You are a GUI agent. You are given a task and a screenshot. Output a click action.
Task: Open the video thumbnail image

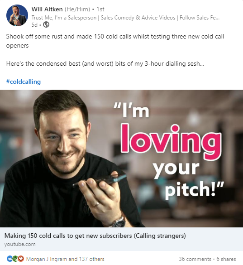[121, 159]
